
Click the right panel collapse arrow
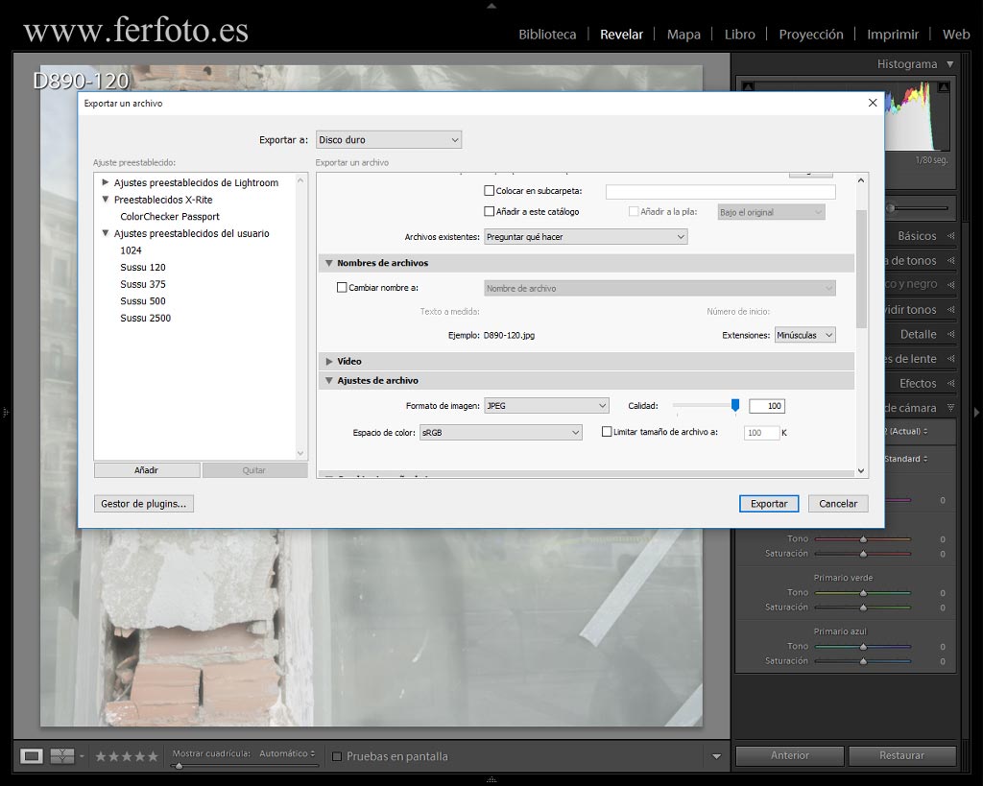(976, 413)
